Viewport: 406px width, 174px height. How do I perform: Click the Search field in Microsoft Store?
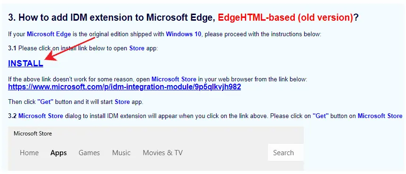285,152
